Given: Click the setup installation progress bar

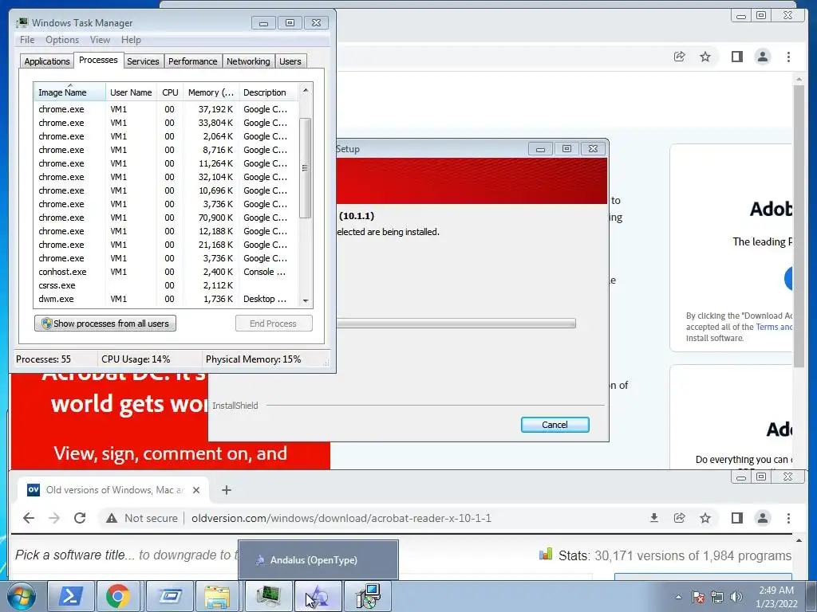Looking at the screenshot, I should [x=456, y=324].
